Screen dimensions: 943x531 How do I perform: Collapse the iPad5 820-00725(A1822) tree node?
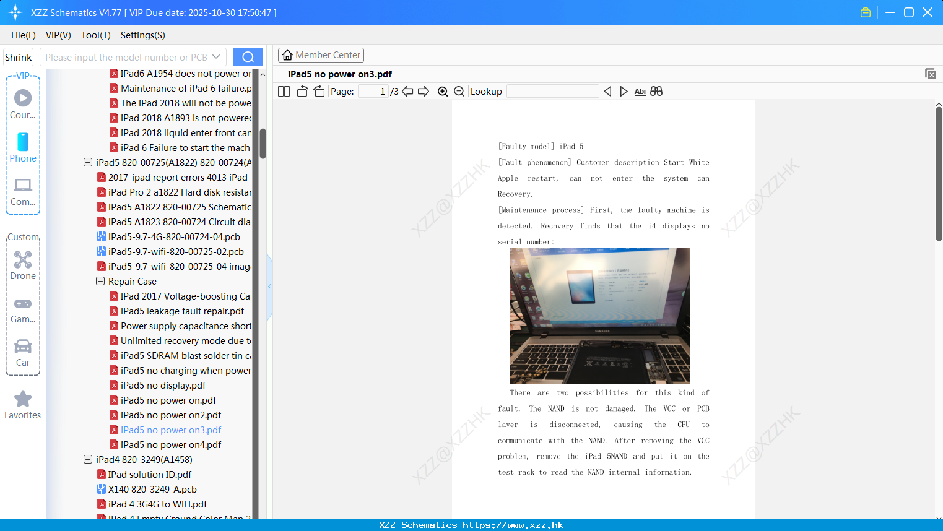coord(88,163)
